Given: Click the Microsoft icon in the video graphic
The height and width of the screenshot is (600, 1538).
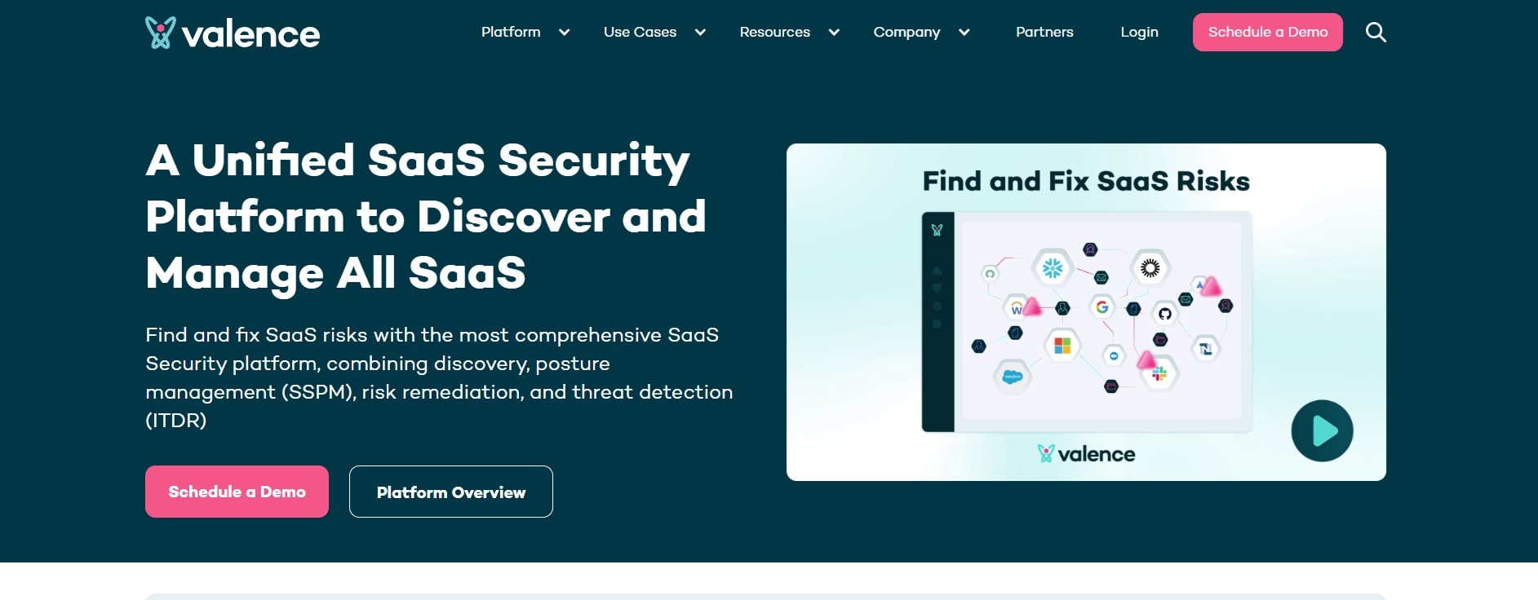Looking at the screenshot, I should (1062, 346).
